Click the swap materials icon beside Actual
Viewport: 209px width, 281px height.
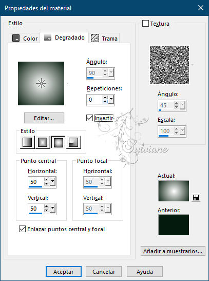click(x=196, y=197)
